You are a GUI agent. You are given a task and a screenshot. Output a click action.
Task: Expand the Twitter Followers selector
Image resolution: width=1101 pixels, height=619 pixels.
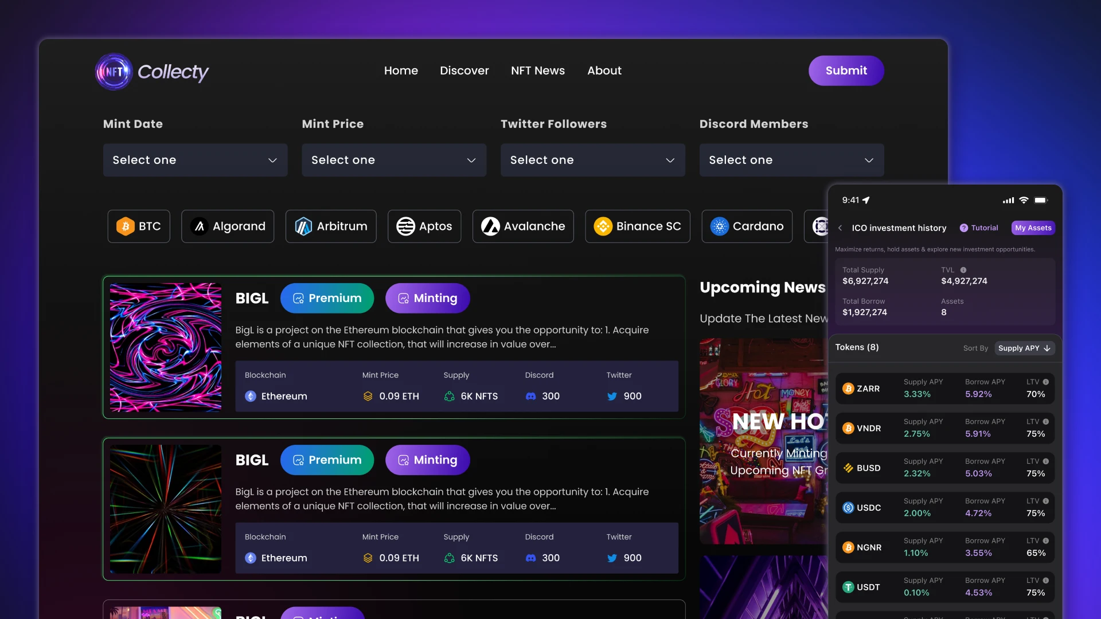592,160
